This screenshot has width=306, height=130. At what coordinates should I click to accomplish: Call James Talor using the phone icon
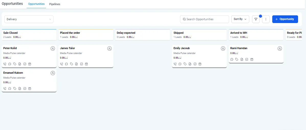(x=62, y=64)
